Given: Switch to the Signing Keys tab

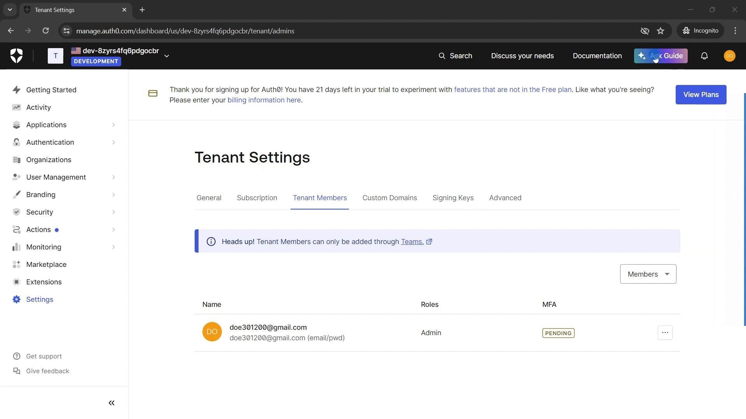Looking at the screenshot, I should point(453,198).
